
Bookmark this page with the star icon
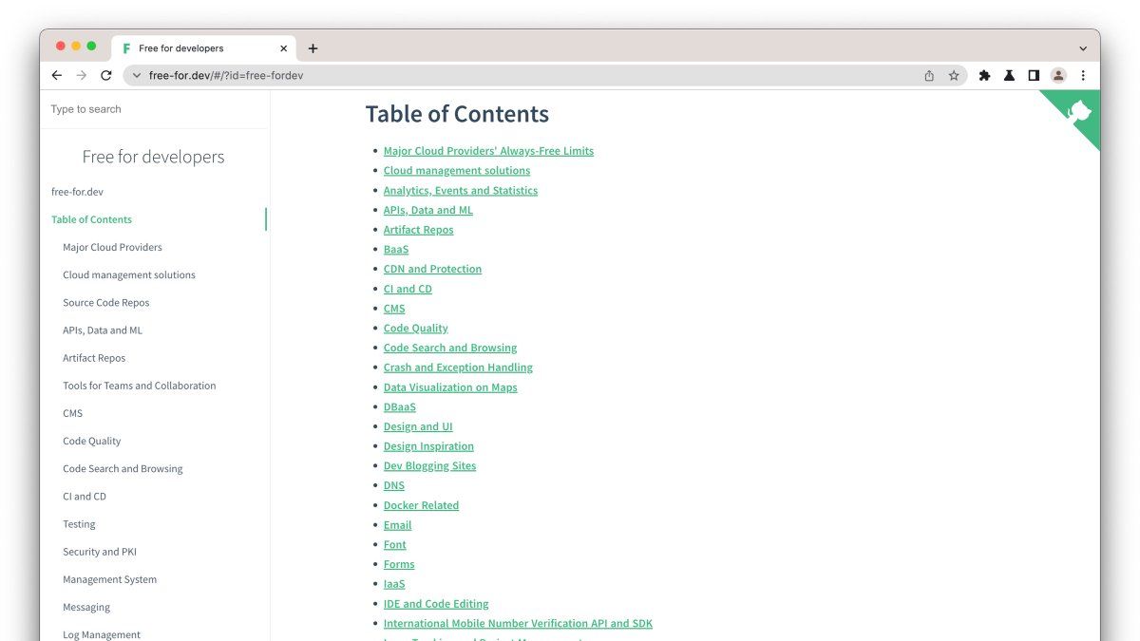point(954,76)
